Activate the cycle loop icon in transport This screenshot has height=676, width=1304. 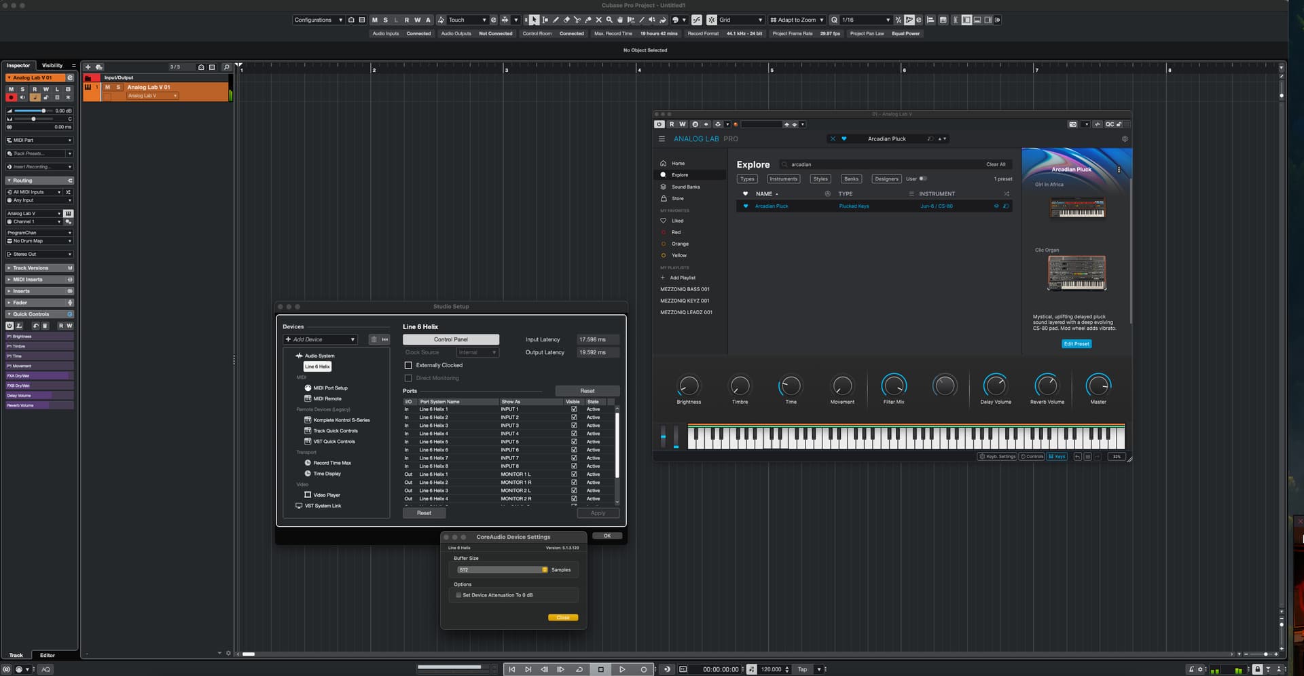coord(579,669)
